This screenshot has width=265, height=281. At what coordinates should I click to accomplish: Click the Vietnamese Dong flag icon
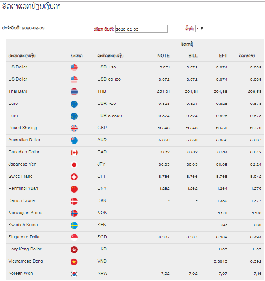(74, 262)
